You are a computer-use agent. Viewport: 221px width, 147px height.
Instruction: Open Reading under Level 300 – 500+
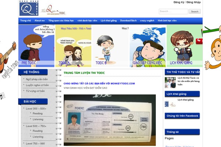coord(38,114)
